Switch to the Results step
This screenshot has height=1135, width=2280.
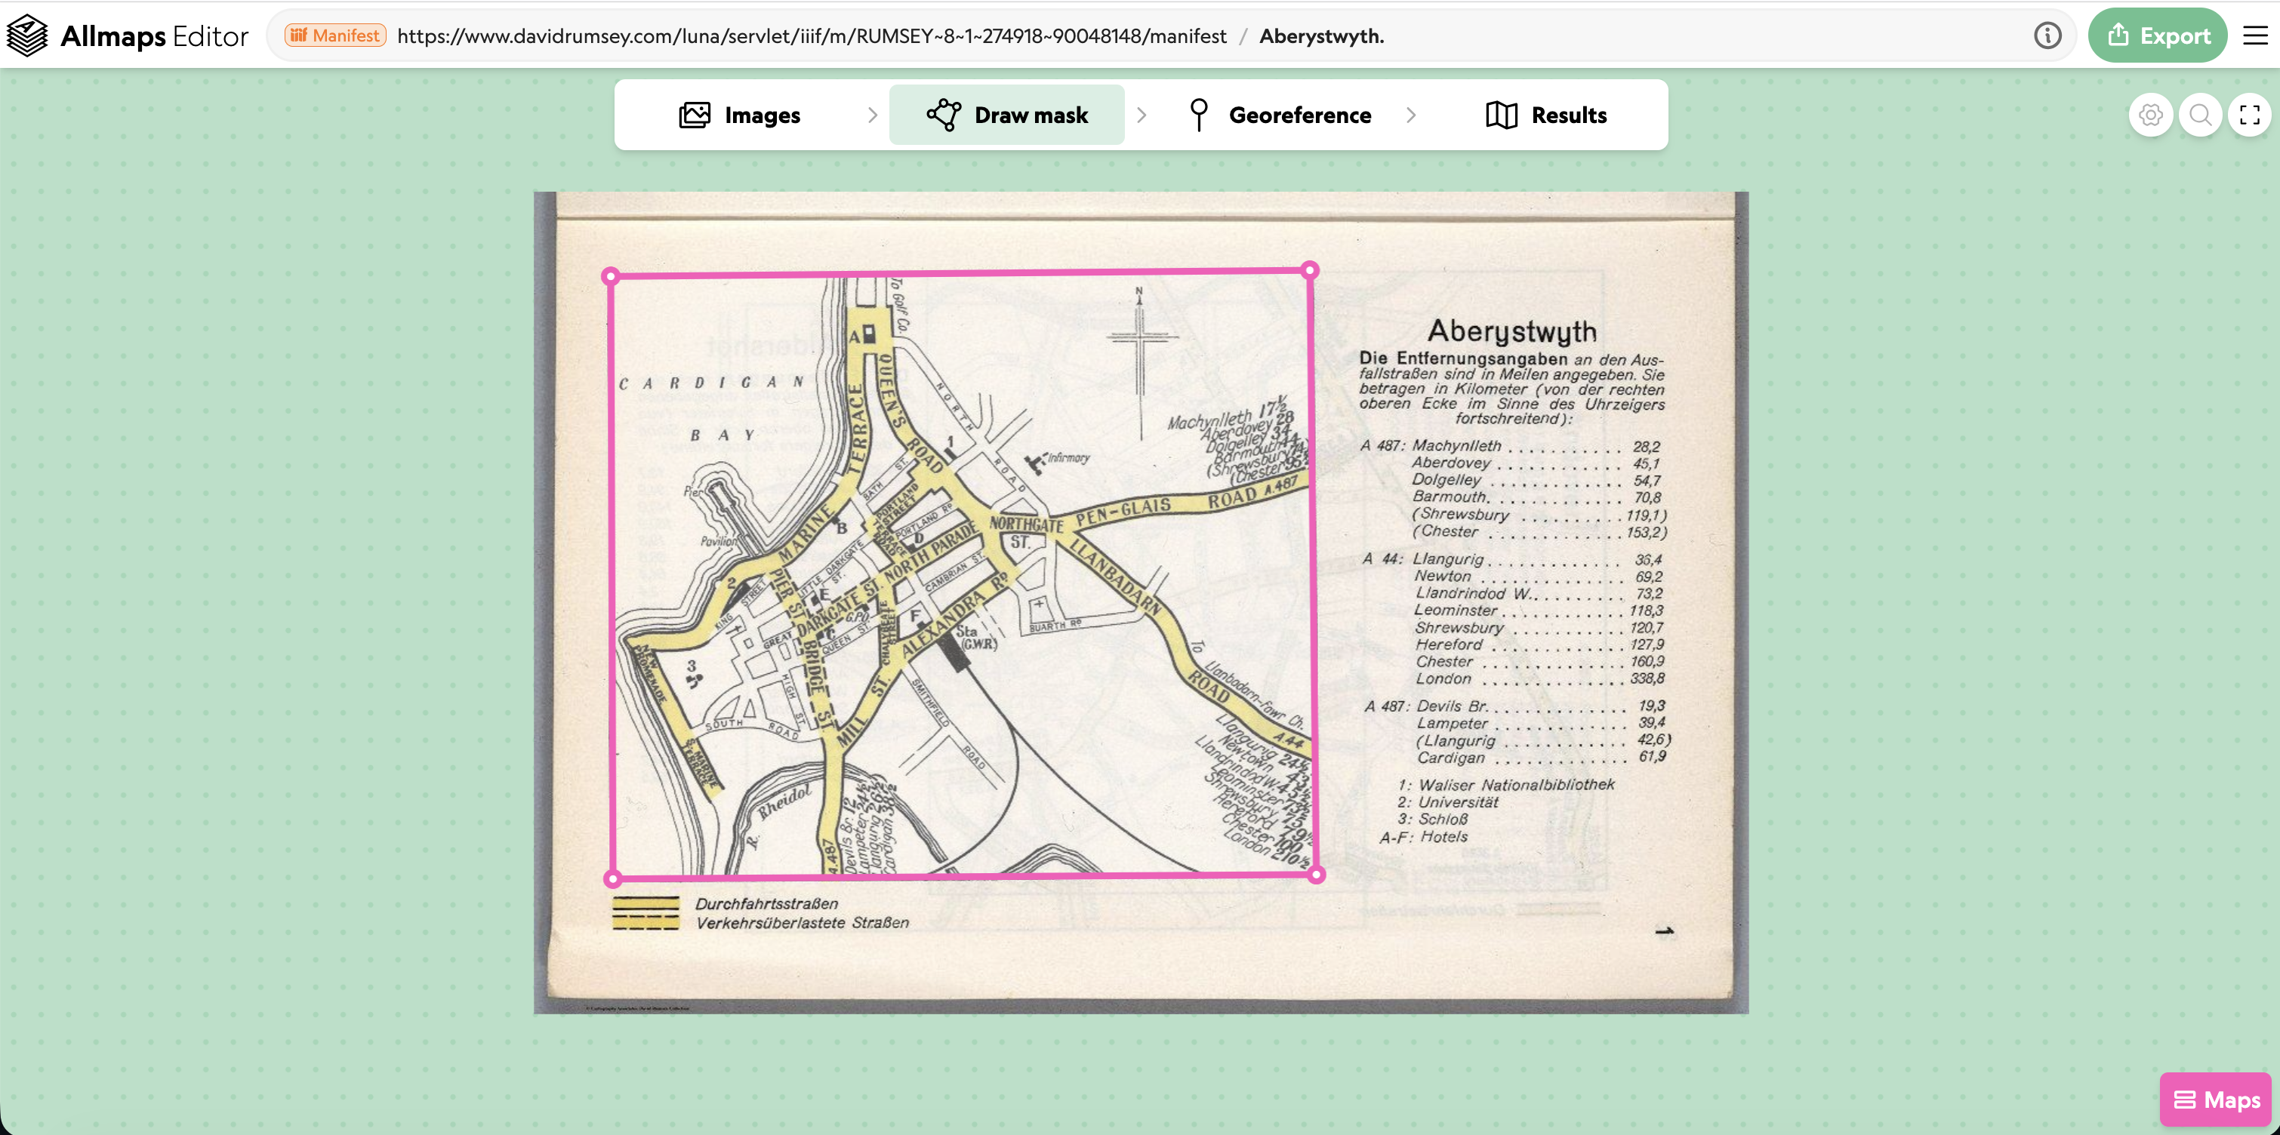(x=1545, y=115)
